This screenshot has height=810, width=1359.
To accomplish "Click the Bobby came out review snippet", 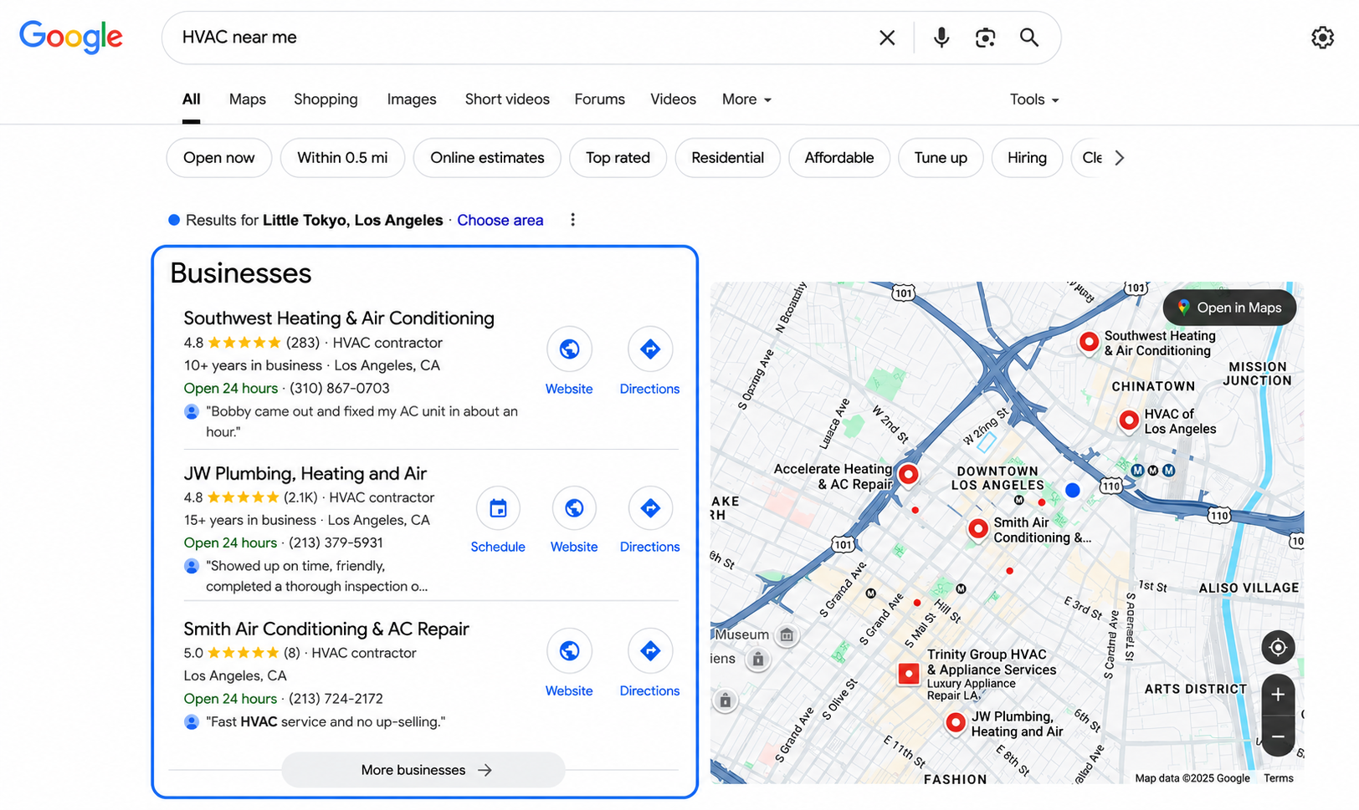I will [362, 421].
